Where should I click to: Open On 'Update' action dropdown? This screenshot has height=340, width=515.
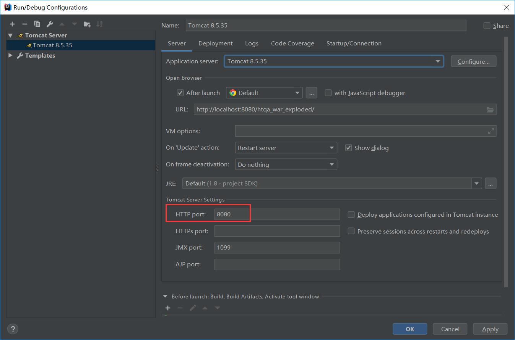286,148
